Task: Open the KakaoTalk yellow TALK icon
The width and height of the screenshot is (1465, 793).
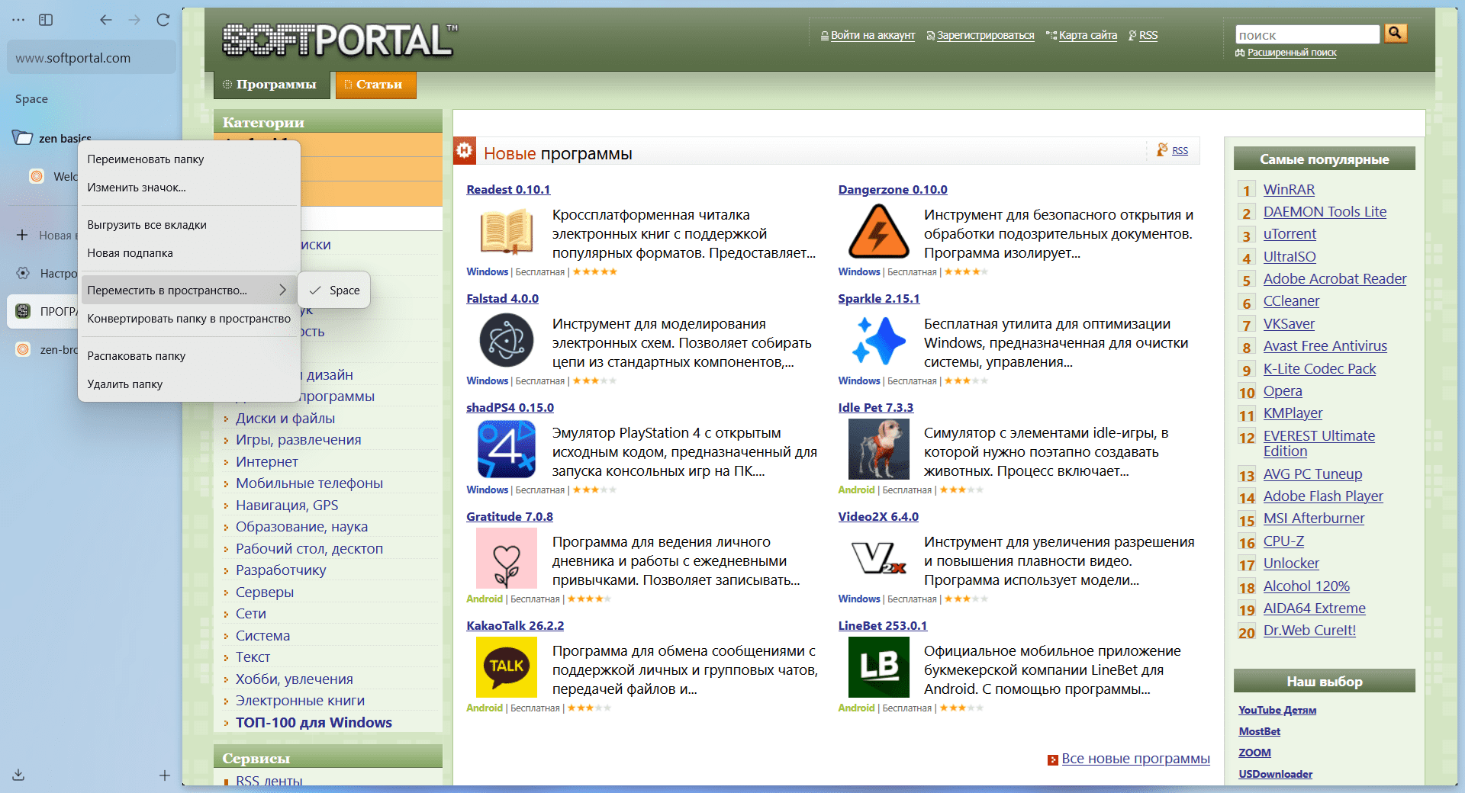Action: click(x=507, y=668)
